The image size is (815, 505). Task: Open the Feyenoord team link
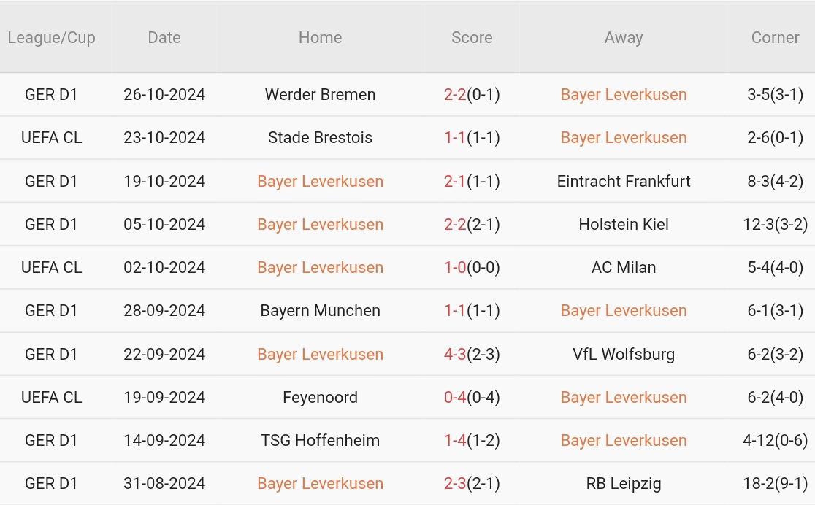pos(320,398)
